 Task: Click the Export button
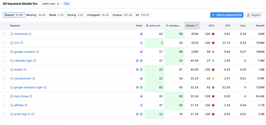tap(254, 15)
